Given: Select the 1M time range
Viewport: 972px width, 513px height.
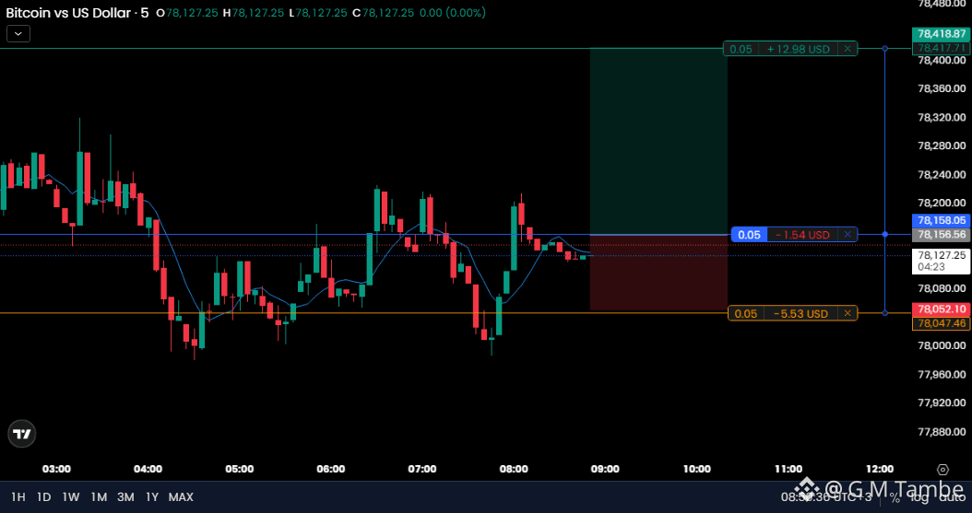Looking at the screenshot, I should 99,497.
